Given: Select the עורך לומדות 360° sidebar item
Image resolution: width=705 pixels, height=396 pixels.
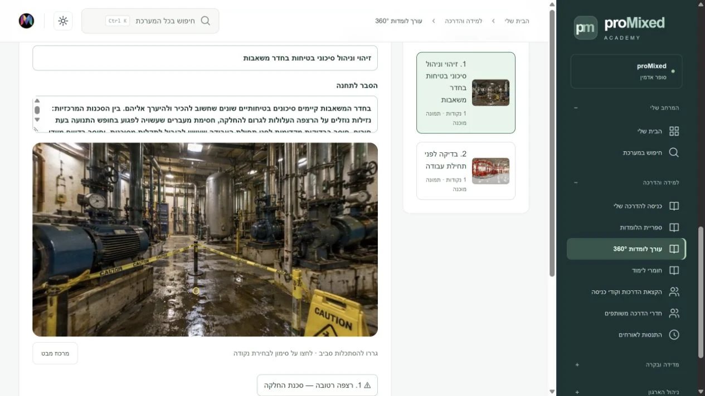Looking at the screenshot, I should (x=626, y=249).
